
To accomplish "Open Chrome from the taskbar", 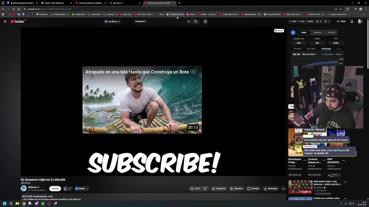I will pos(24,204).
